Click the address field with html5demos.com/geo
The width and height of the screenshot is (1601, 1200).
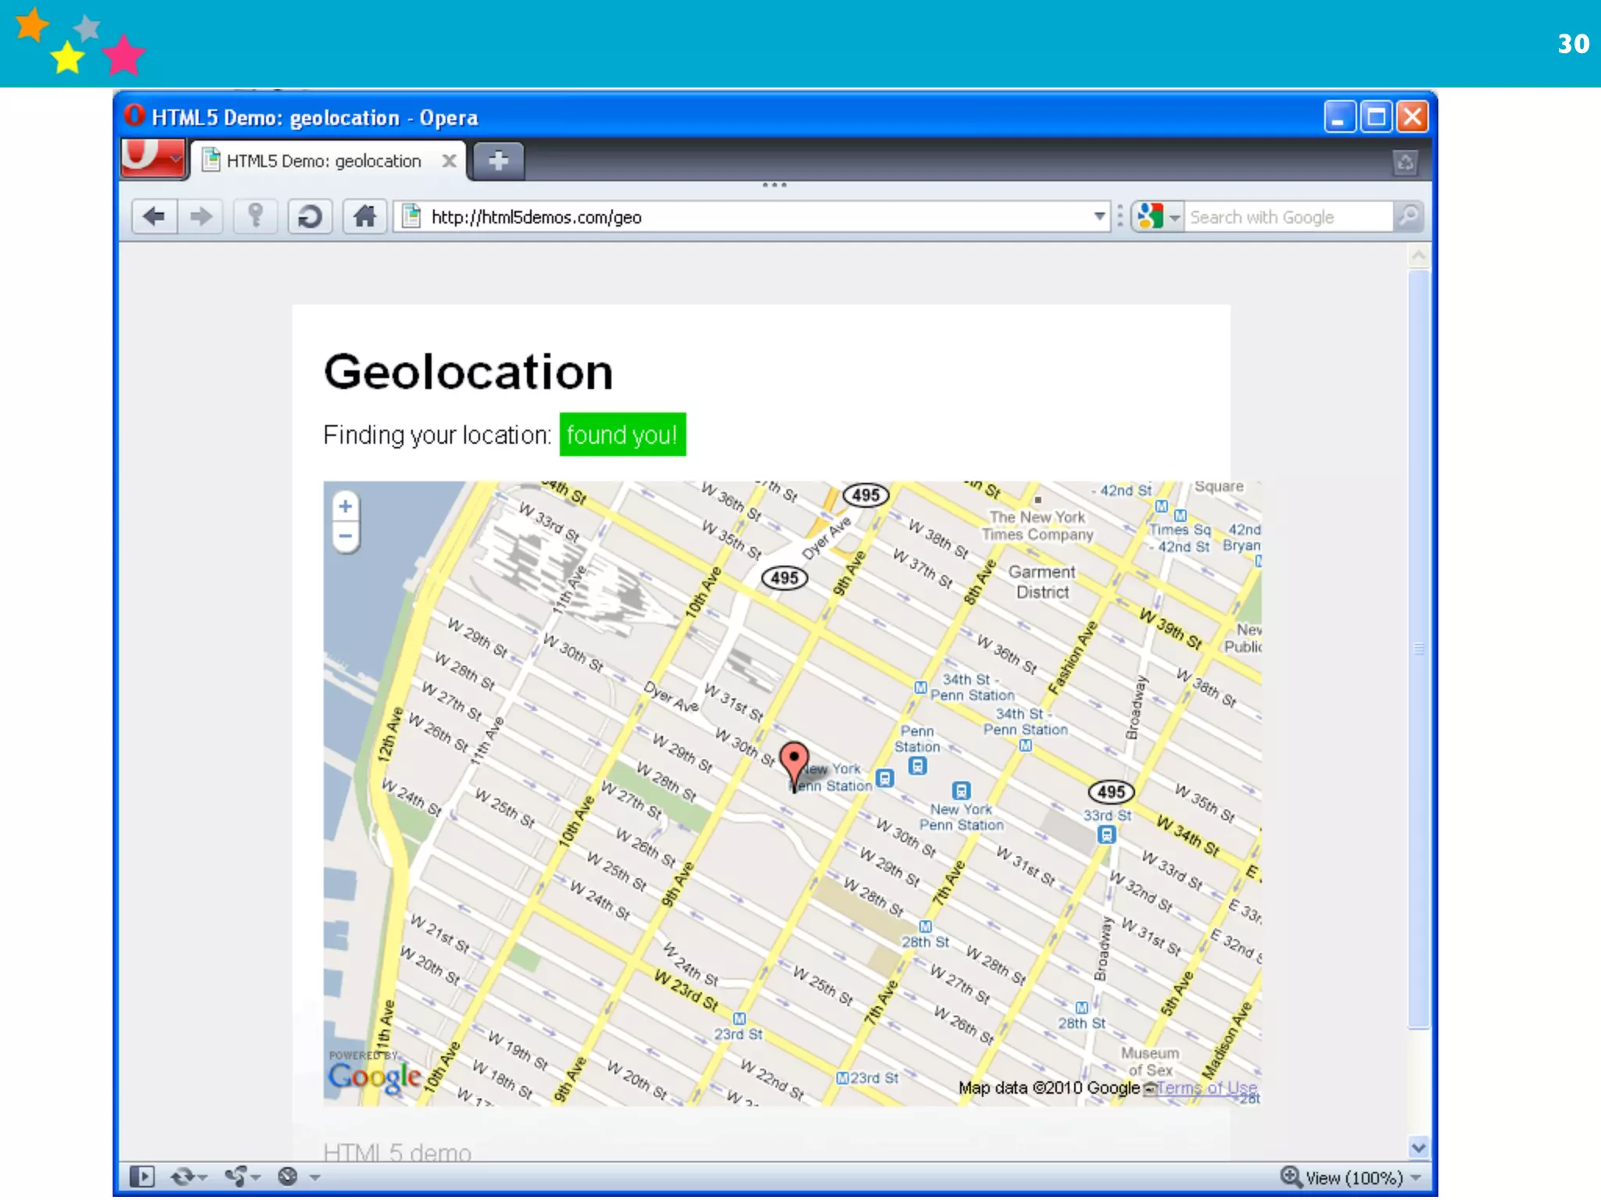(743, 216)
